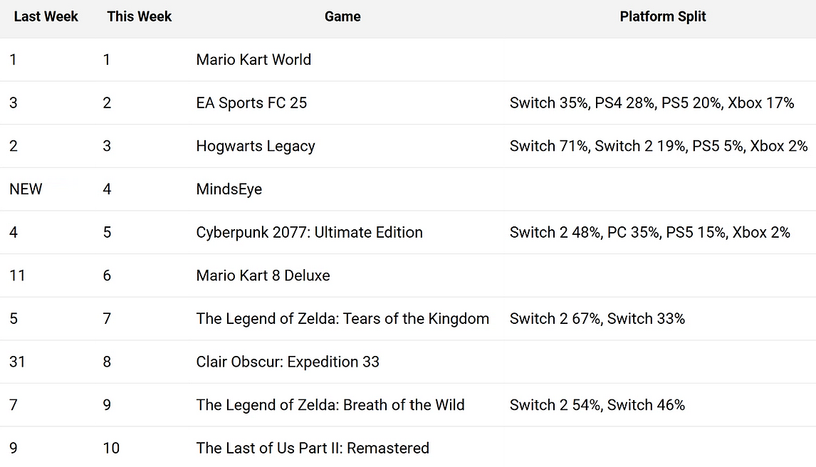The width and height of the screenshot is (816, 467).
Task: Click the MindsEye game title
Action: tap(229, 189)
